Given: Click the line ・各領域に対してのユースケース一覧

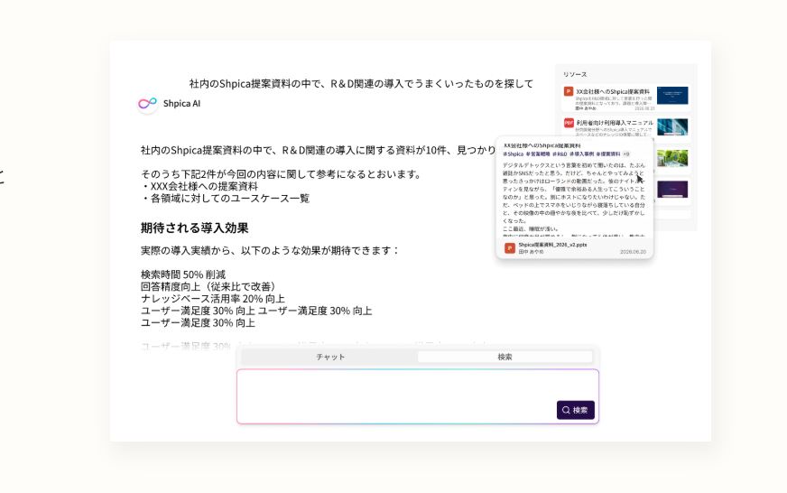Looking at the screenshot, I should coord(225,199).
